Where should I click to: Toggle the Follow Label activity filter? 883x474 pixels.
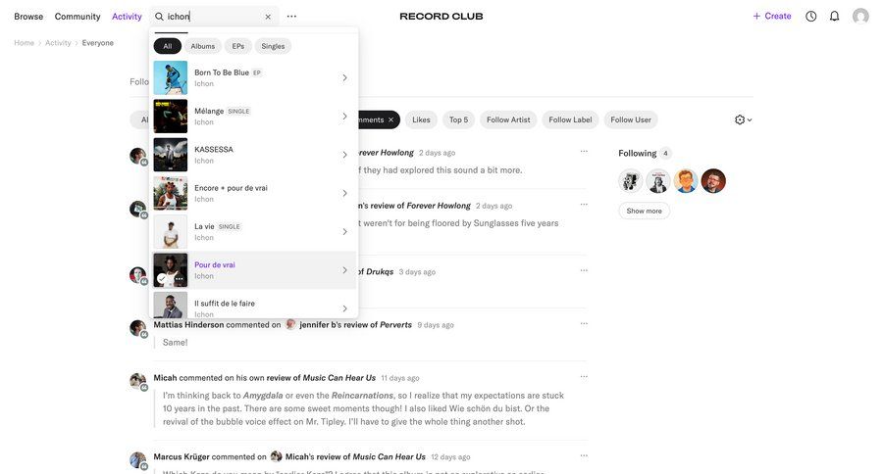[x=570, y=119]
